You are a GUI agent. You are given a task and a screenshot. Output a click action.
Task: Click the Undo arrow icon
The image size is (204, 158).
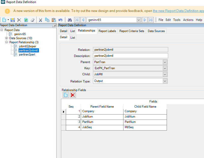[x=60, y=20]
